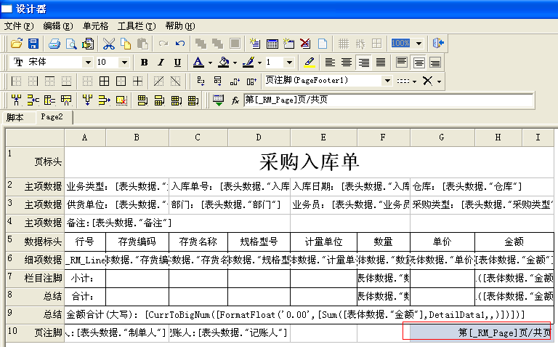558x347 pixels.
Task: Click the cut scissors icon
Action: click(x=108, y=44)
